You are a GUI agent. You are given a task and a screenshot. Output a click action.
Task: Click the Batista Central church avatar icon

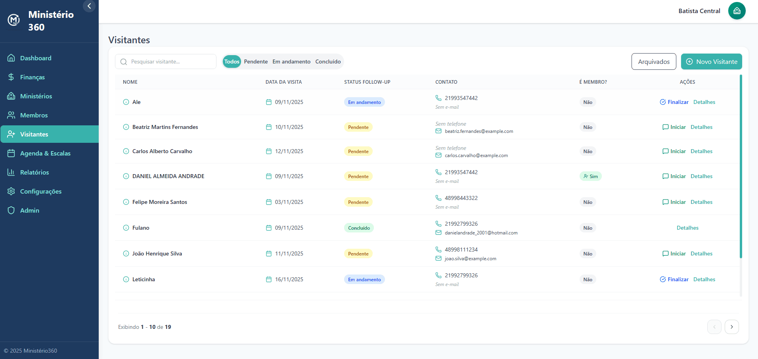tap(737, 11)
